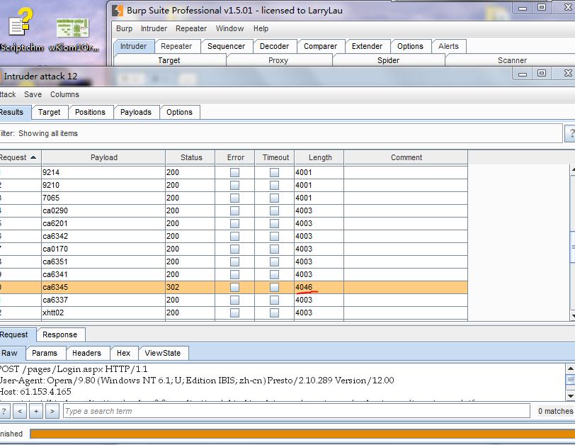Toggle Error checkbox for payload ca0290
Viewport: 575px width, 445px height.
234,210
